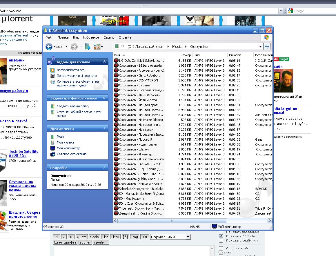The height and width of the screenshot is (256, 336).
Task: Open the Сервис menu
Action: click(109, 37)
